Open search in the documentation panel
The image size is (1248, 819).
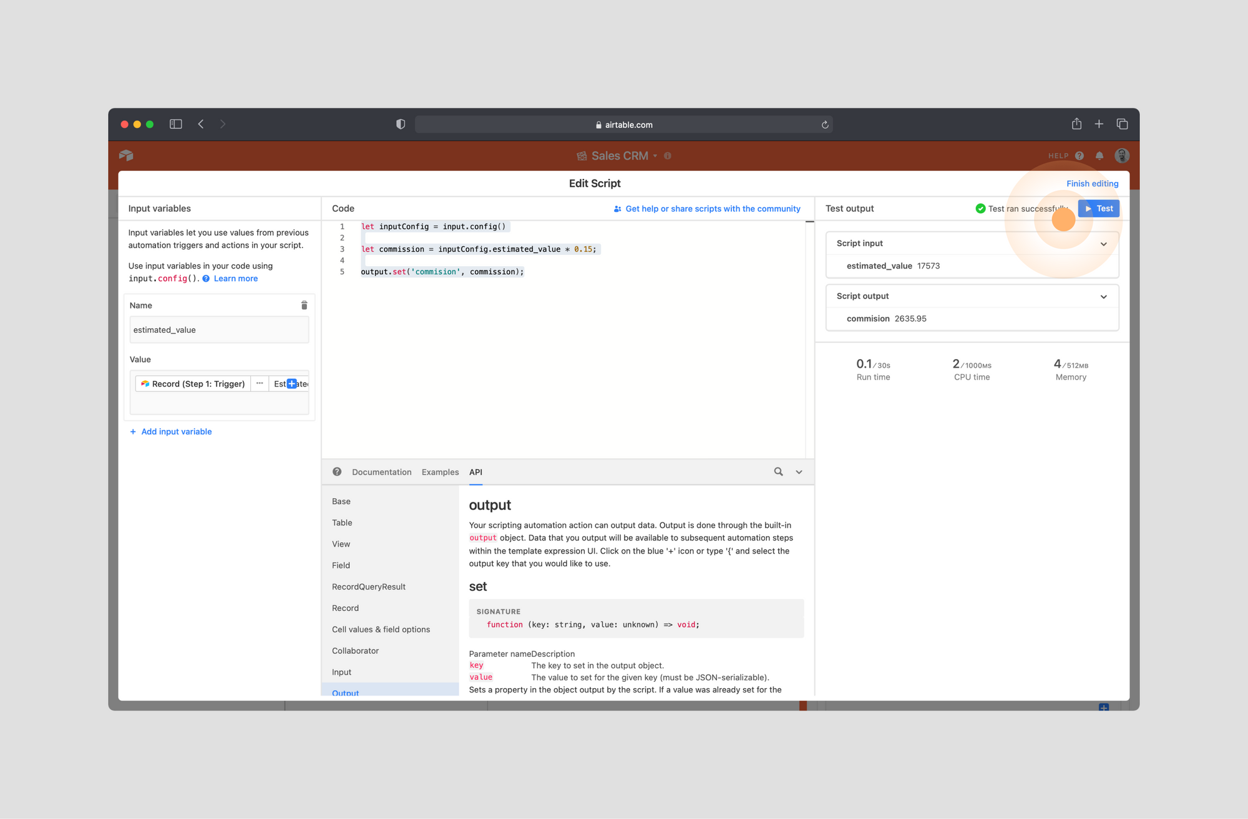coord(778,472)
